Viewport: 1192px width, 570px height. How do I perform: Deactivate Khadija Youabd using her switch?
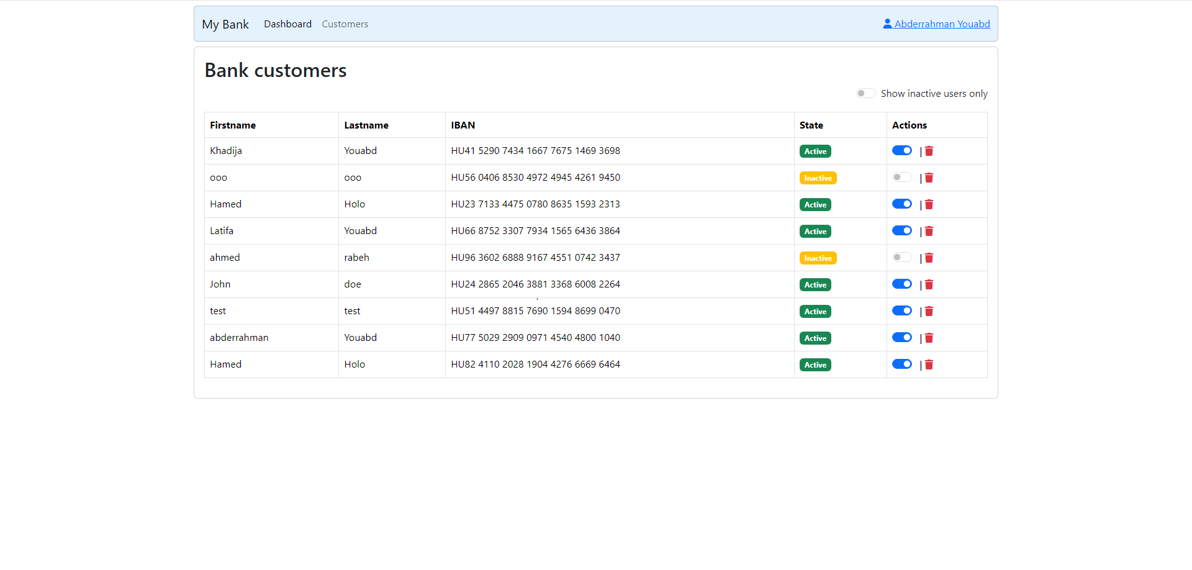(x=902, y=150)
